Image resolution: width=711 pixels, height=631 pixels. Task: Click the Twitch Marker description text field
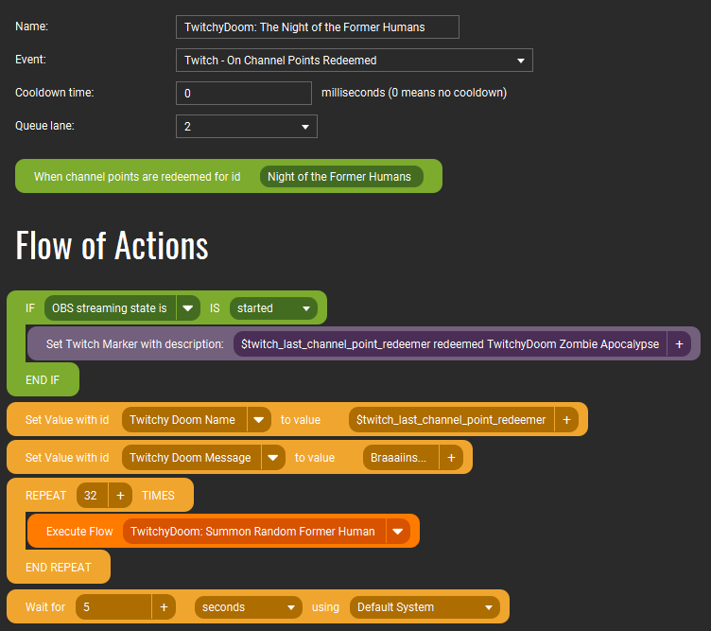tap(450, 344)
